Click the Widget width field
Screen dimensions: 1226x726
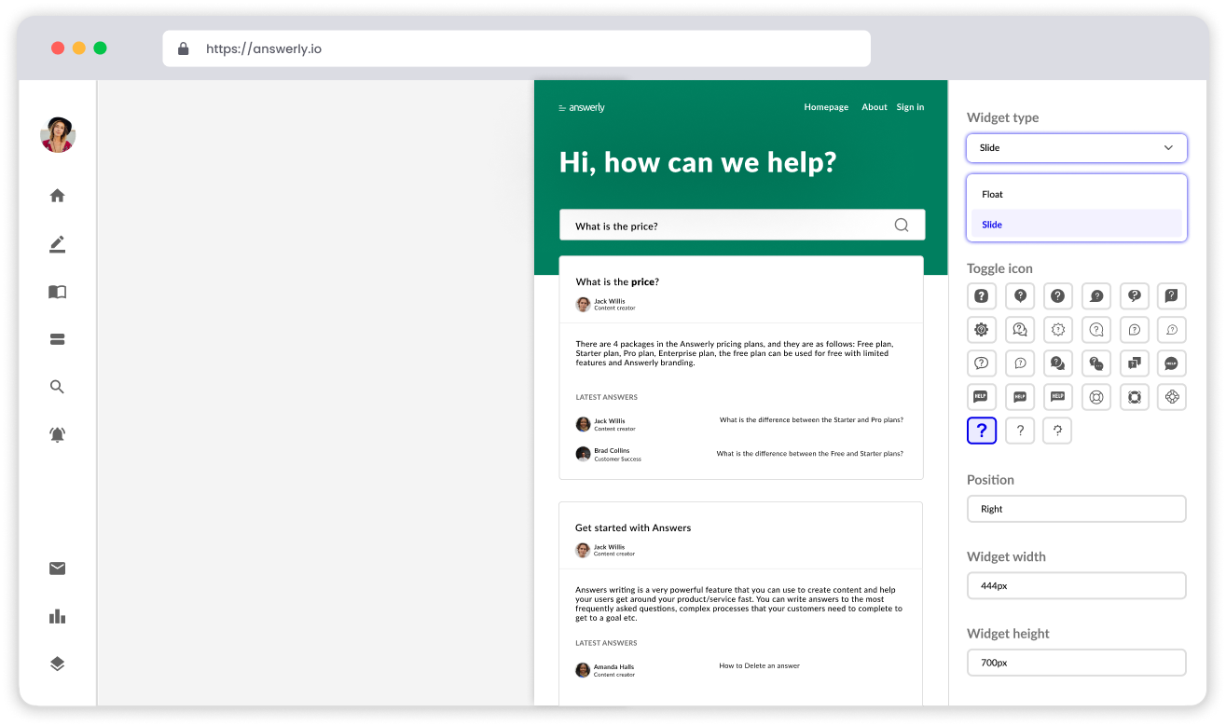pos(1077,585)
